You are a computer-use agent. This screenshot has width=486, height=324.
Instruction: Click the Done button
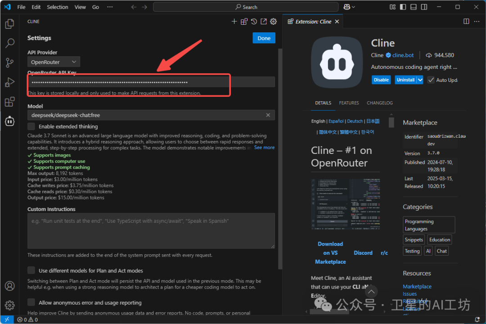pyautogui.click(x=264, y=38)
